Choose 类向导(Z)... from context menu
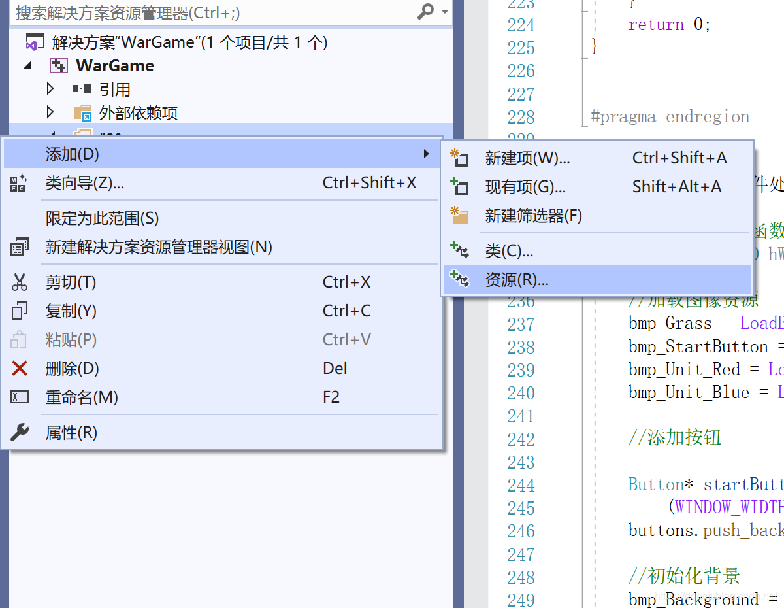 [x=221, y=182]
